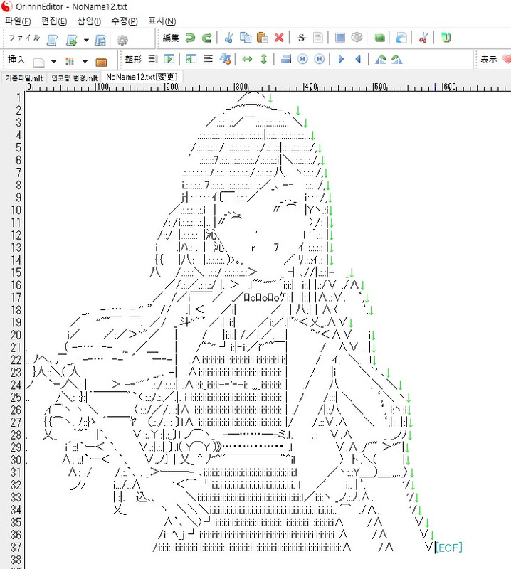Switch to the 인코딩 변경.mlt tab
Screen dimensions: 511x569
pyautogui.click(x=74, y=78)
